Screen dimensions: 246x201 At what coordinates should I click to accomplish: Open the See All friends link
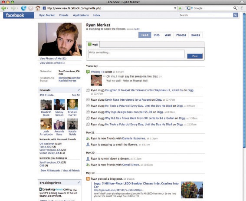pos(76,95)
